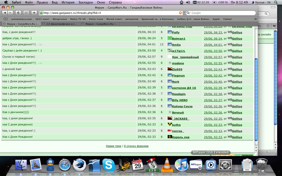Open the Файл menu
This screenshot has height=176, width=282.
coord(29,2)
